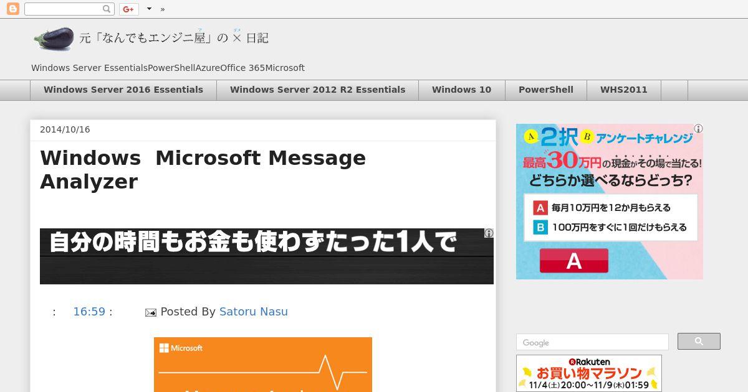Screen dimensions: 748x392
Task: Focus the Google custom search field
Action: 592,342
